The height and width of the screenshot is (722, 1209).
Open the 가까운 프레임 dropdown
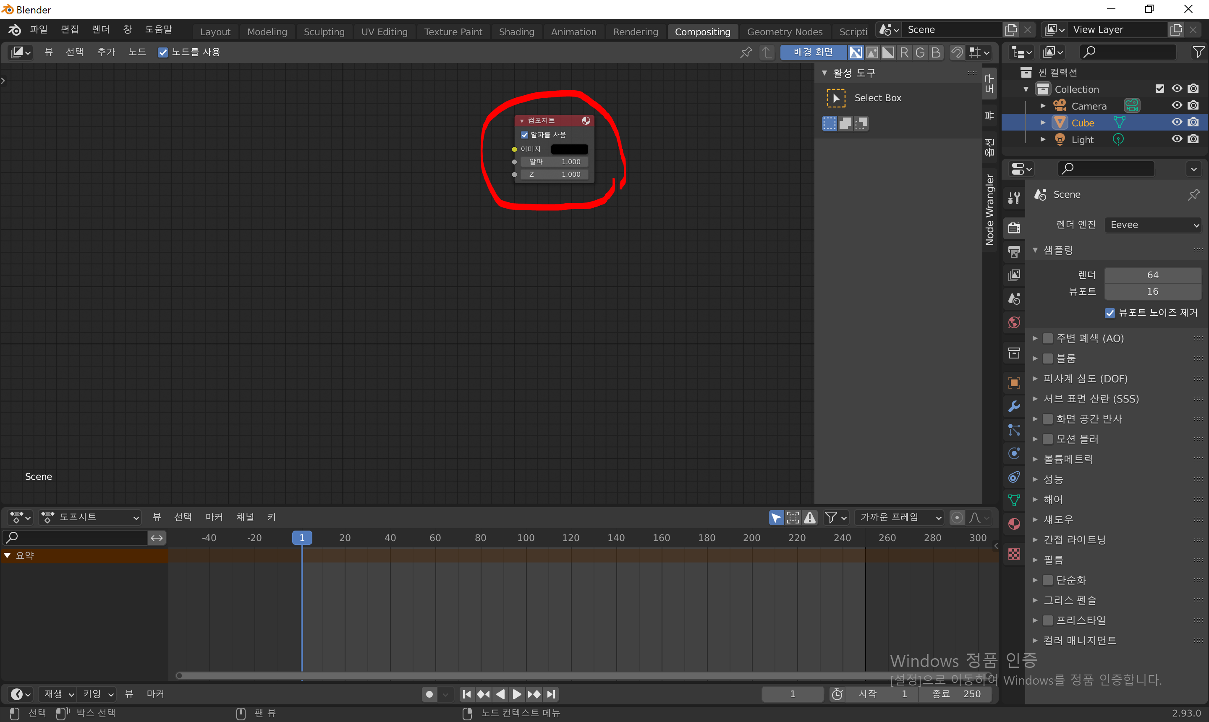pos(899,517)
